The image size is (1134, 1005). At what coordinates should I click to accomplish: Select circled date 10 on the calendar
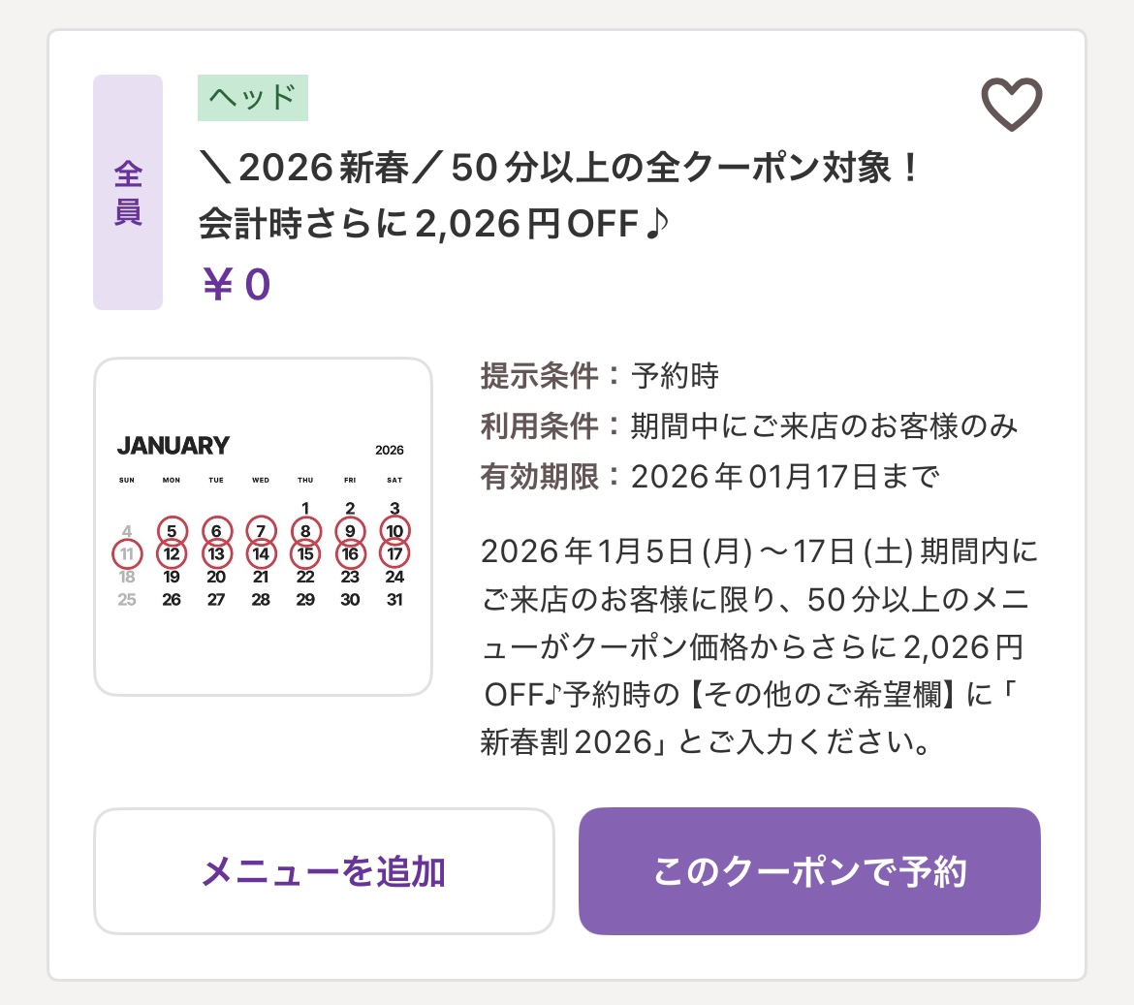[x=394, y=531]
